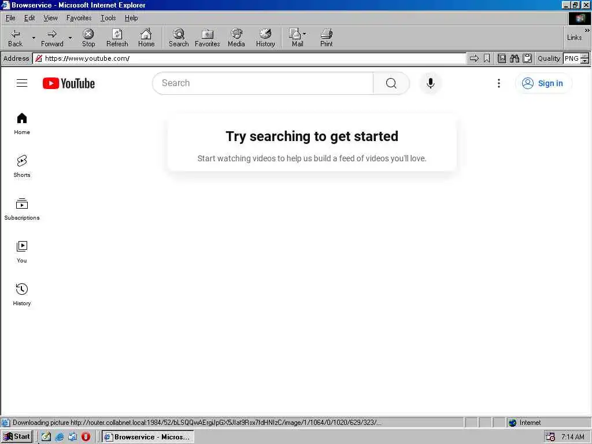Expand the Links toolbar chevron

587,30
